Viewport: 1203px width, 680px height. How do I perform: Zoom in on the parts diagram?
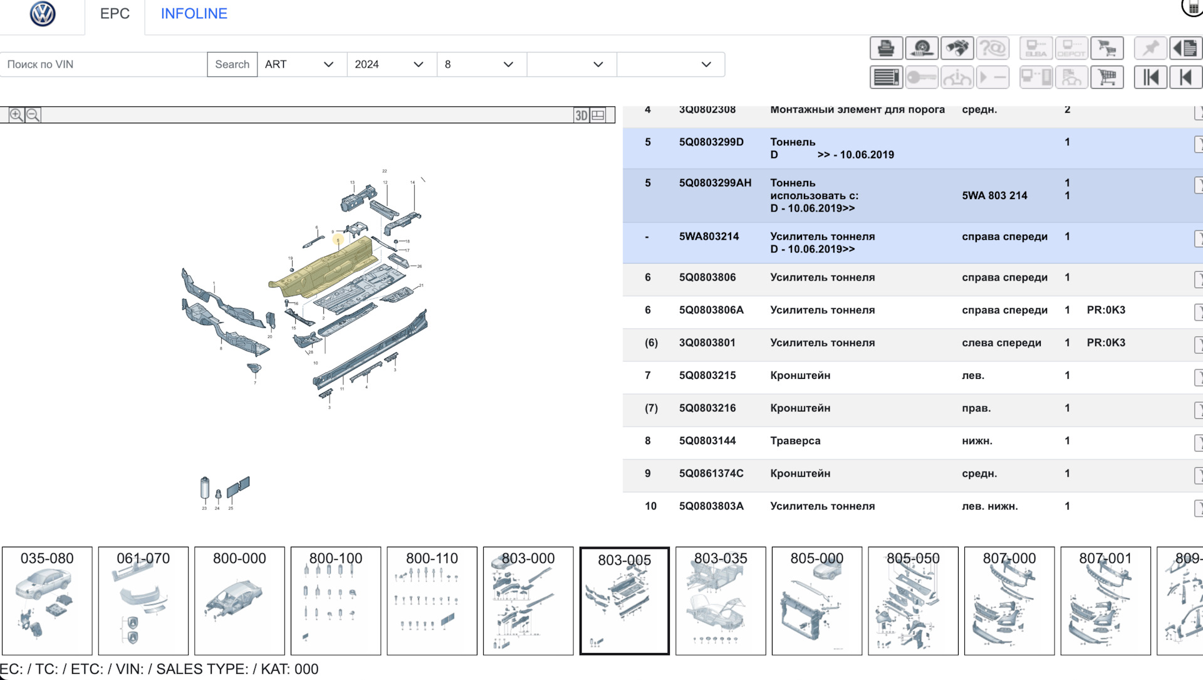(x=16, y=115)
